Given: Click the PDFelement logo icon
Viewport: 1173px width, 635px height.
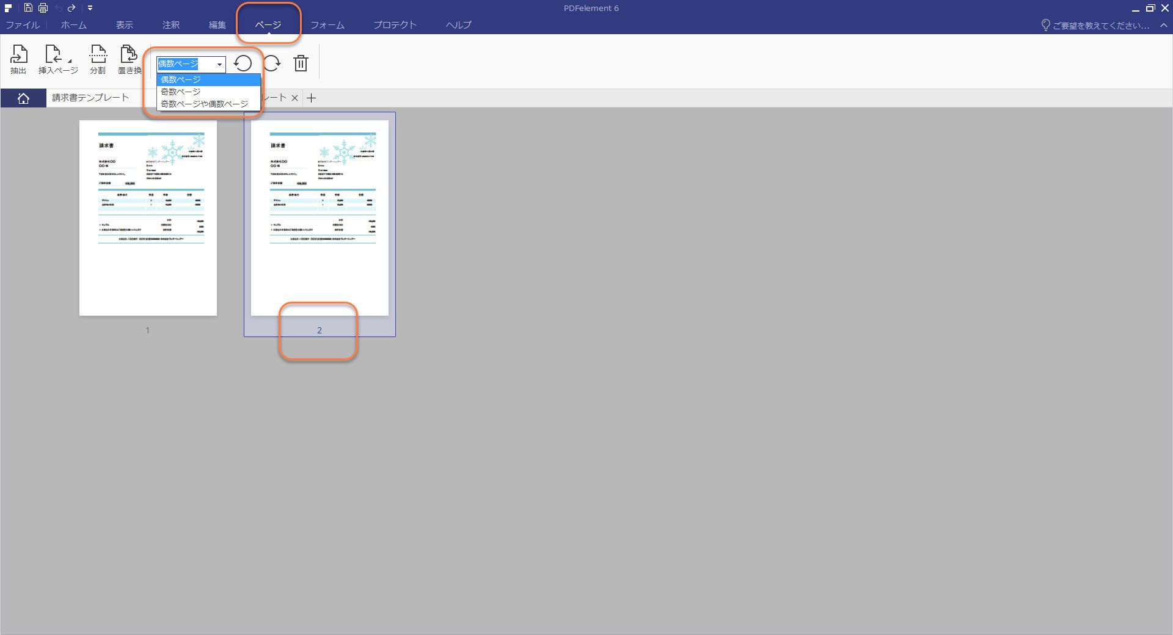Looking at the screenshot, I should (x=9, y=8).
